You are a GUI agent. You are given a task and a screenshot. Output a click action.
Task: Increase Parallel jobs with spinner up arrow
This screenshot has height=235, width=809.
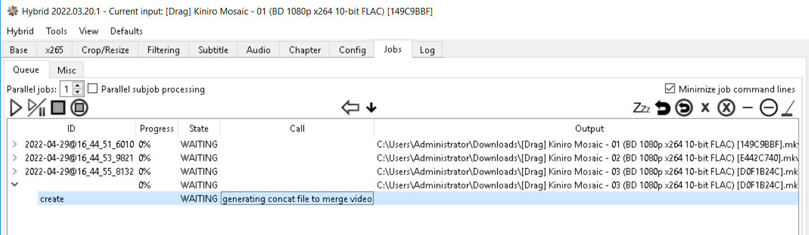coord(78,86)
